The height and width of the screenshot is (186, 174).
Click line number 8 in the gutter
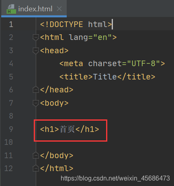point(11,116)
